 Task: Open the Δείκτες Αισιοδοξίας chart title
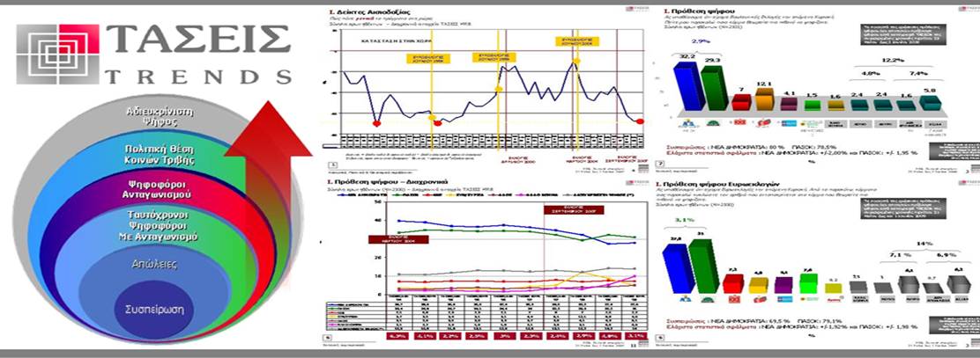(x=370, y=11)
